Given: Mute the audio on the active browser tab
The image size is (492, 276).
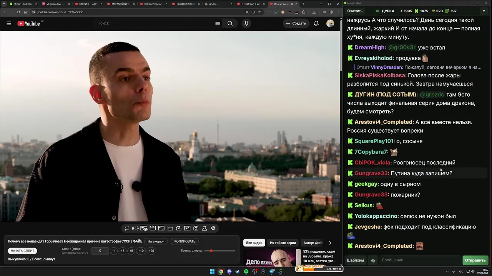Looking at the screenshot, I should [291, 4].
